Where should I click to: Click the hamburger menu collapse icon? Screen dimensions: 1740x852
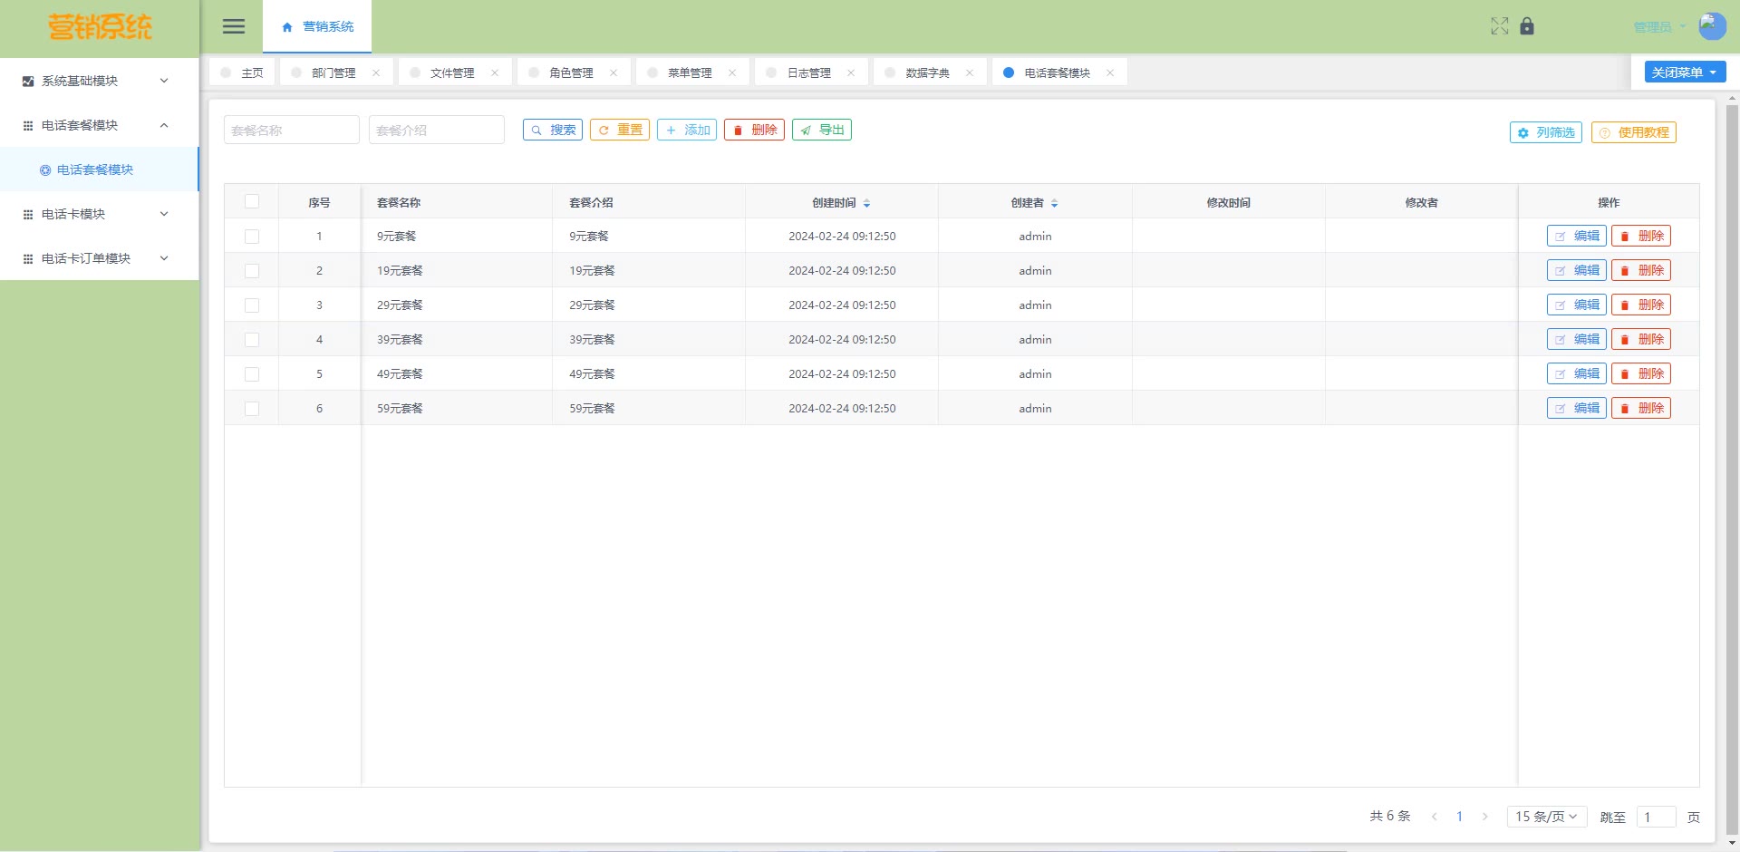234,26
